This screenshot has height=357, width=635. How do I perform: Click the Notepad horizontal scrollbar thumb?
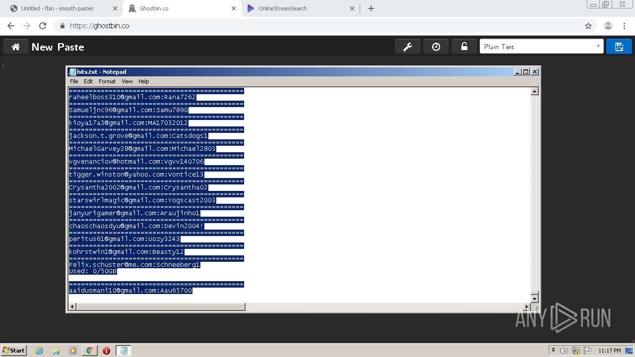(161, 307)
